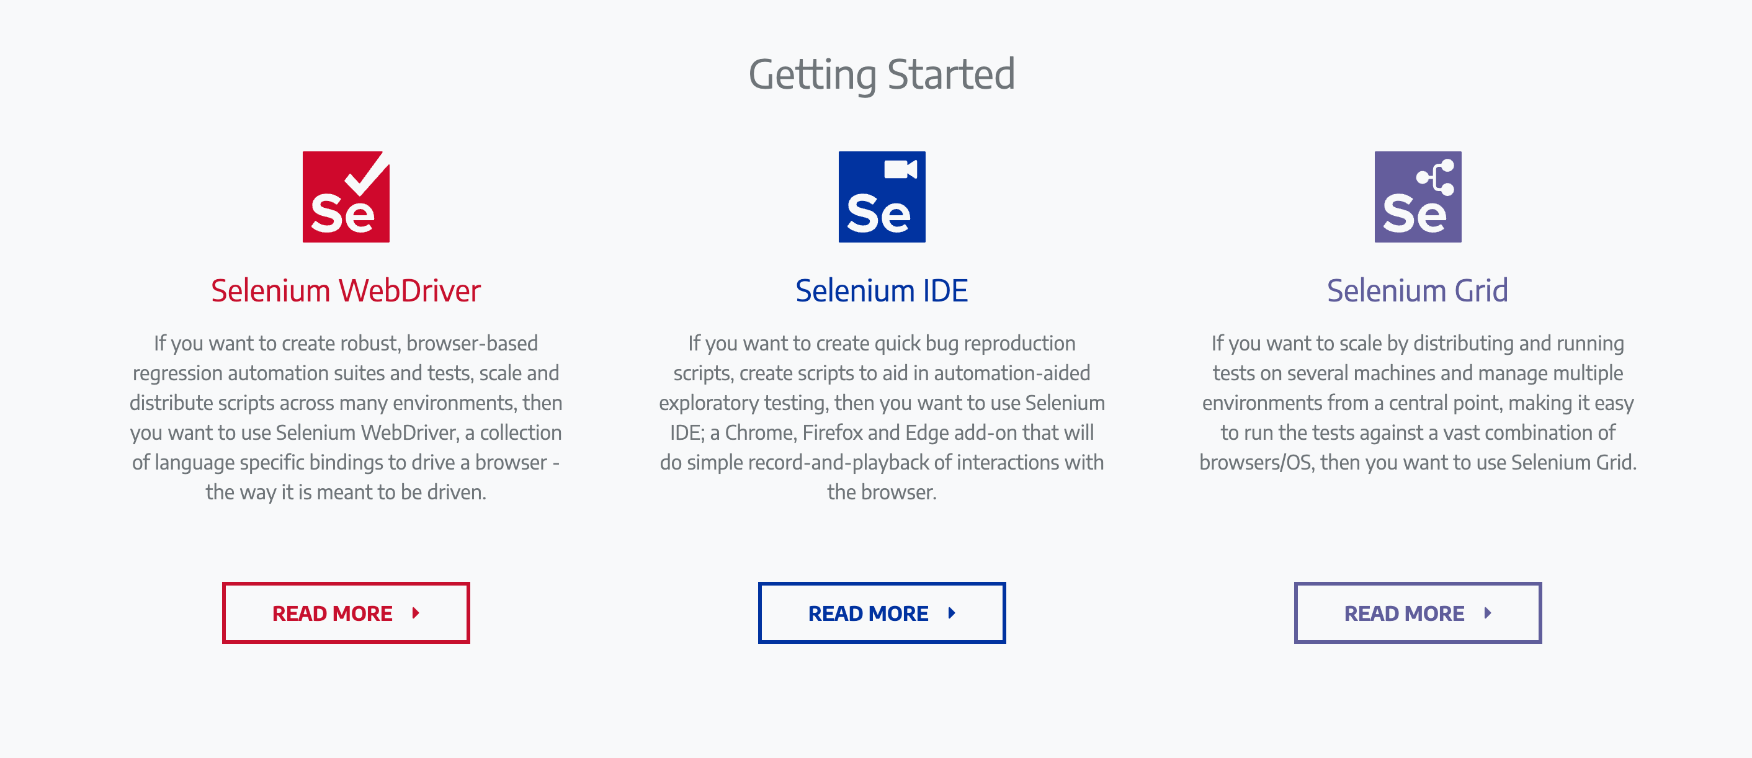Open READ MORE for Selenium IDE
This screenshot has width=1752, height=758.
(x=882, y=612)
